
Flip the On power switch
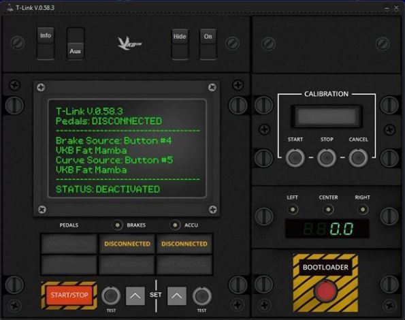(208, 44)
